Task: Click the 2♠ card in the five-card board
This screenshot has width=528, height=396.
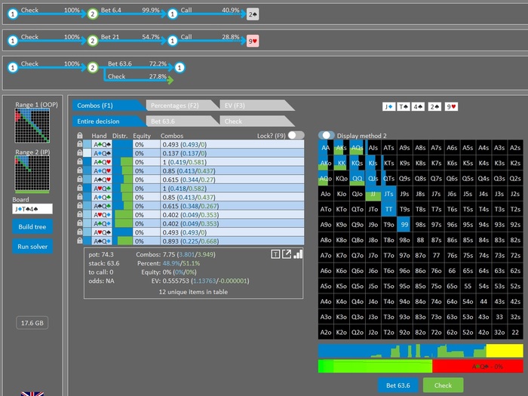Action: pyautogui.click(x=434, y=107)
